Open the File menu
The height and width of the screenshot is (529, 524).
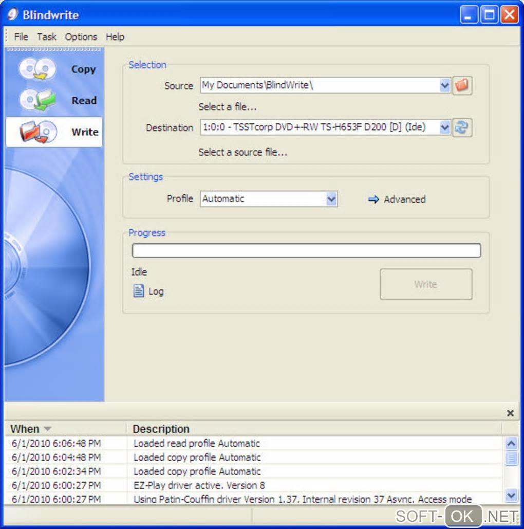click(x=21, y=37)
